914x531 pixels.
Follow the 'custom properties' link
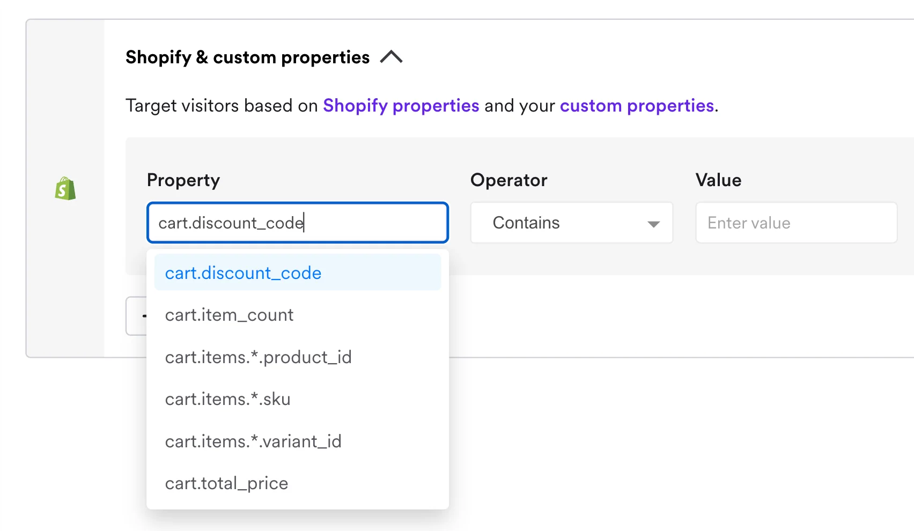point(637,106)
